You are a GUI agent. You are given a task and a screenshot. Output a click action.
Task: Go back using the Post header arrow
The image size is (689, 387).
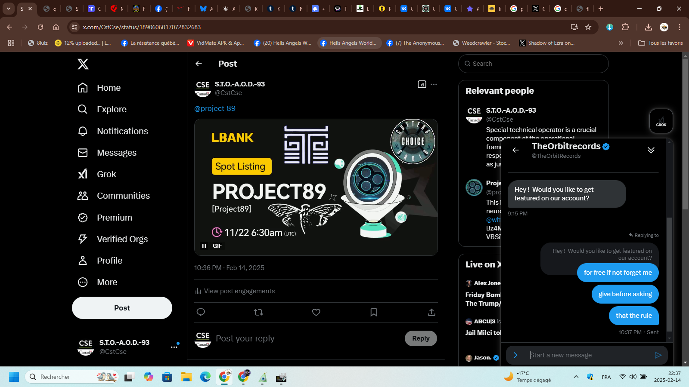click(x=199, y=64)
